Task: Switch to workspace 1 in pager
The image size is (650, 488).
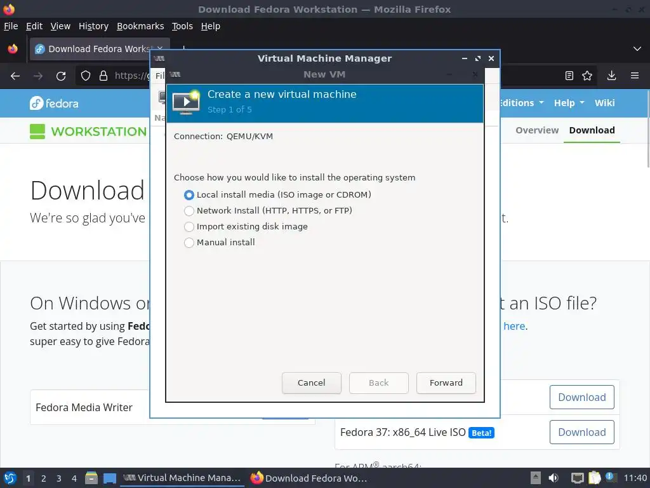Action: click(28, 478)
